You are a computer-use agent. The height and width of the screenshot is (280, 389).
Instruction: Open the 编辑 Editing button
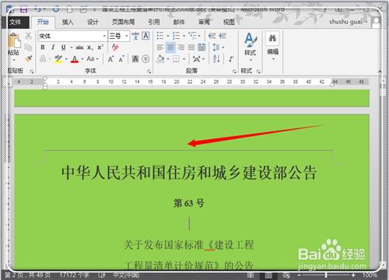272,46
